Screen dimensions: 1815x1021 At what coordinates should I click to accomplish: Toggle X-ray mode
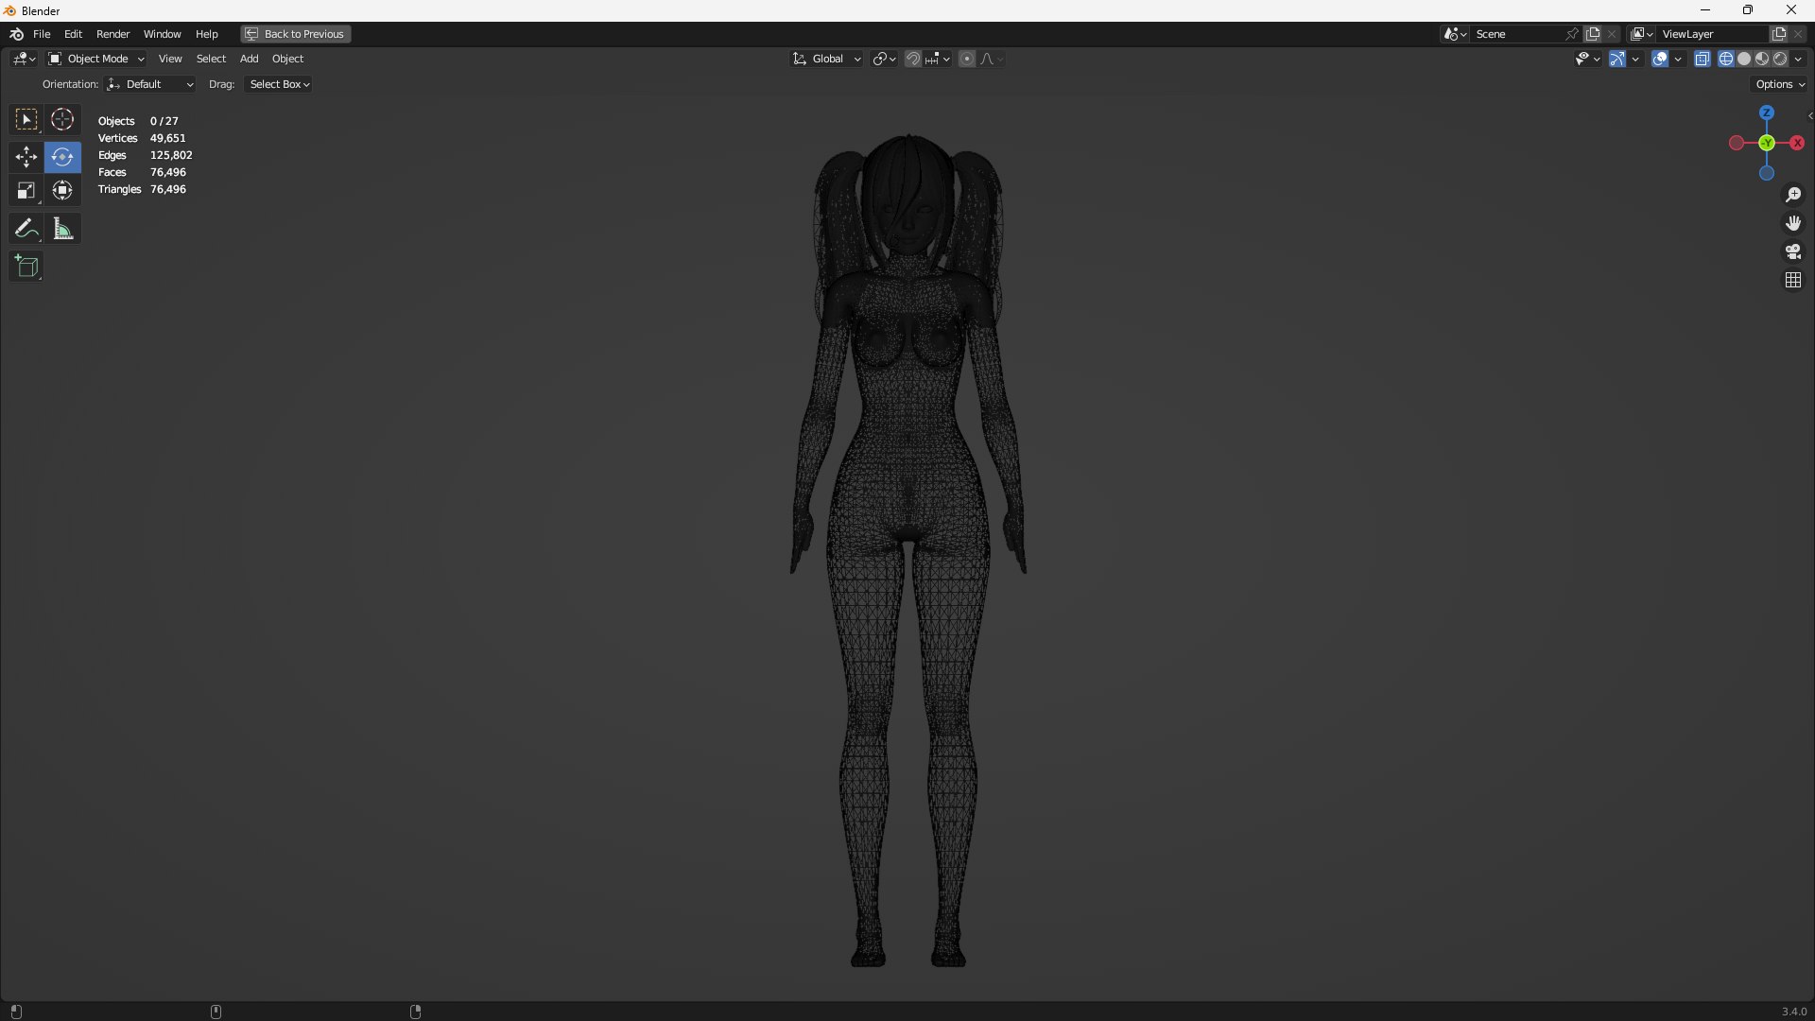tap(1703, 59)
